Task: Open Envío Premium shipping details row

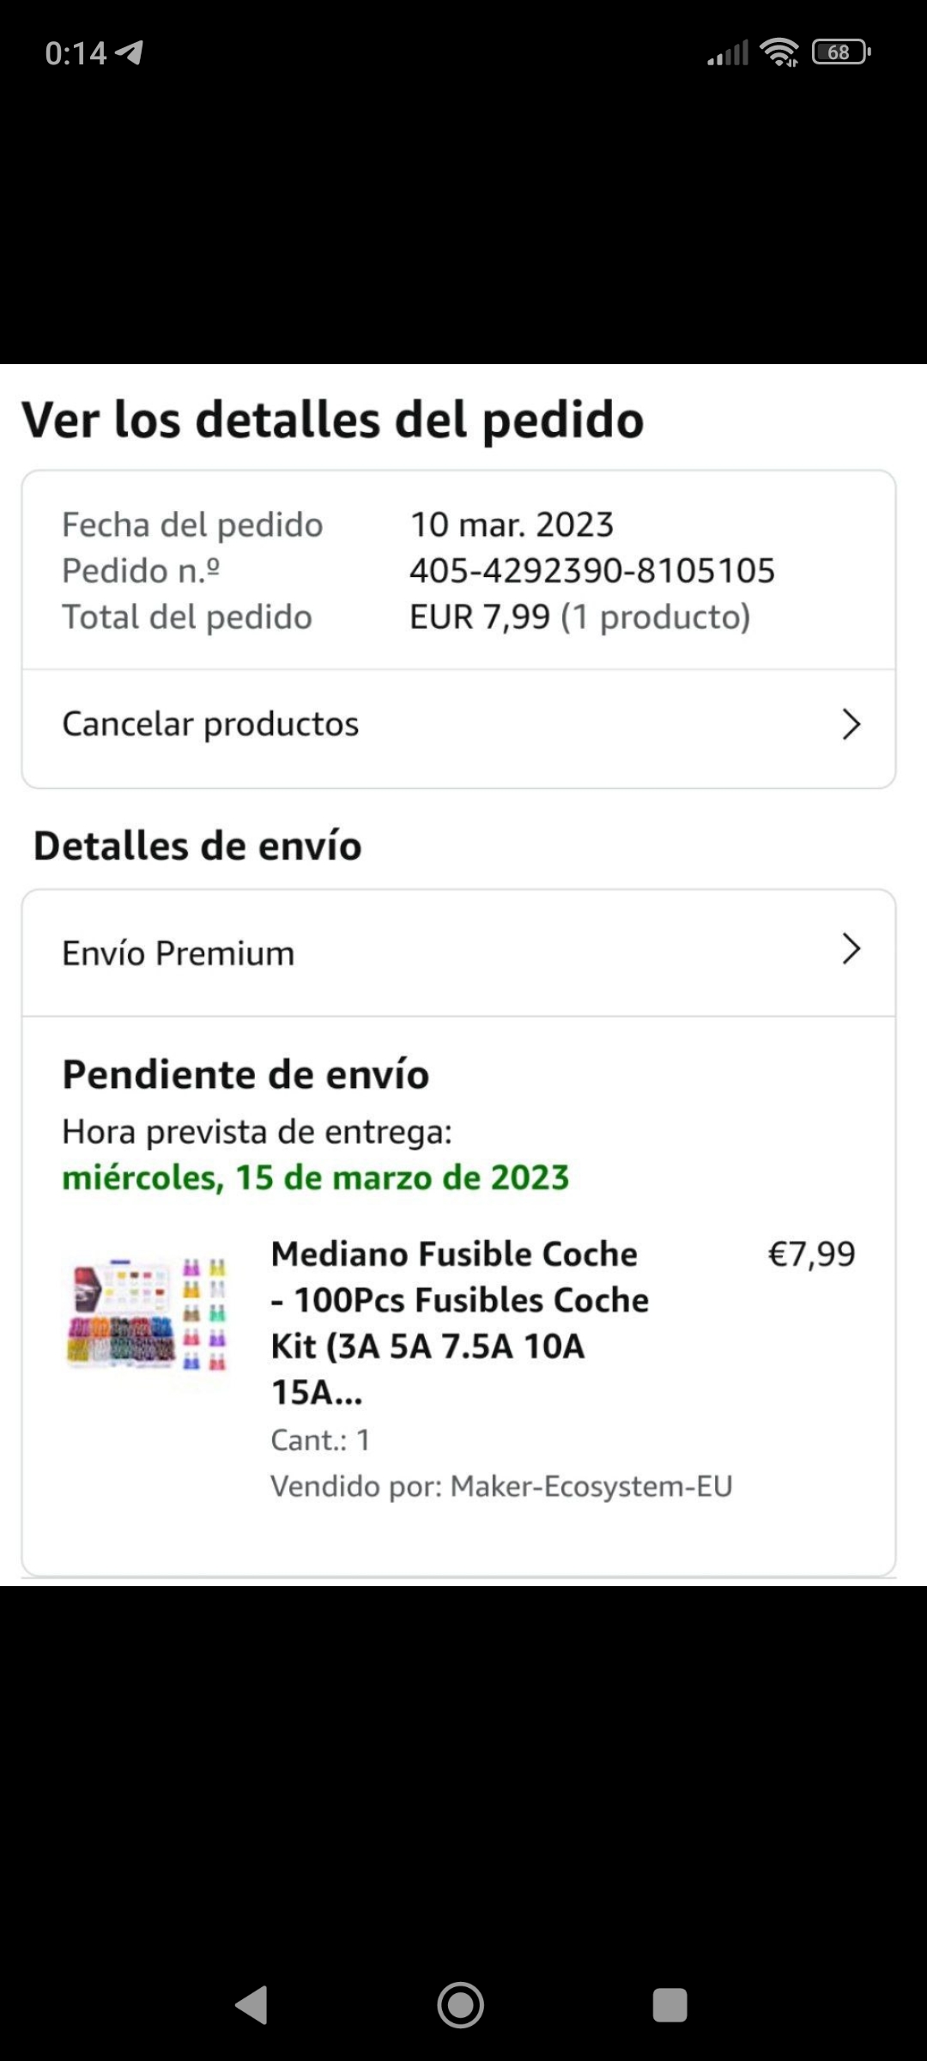Action: (458, 953)
